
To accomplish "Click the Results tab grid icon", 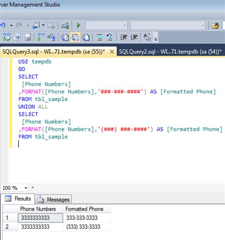I will pos(8,198).
